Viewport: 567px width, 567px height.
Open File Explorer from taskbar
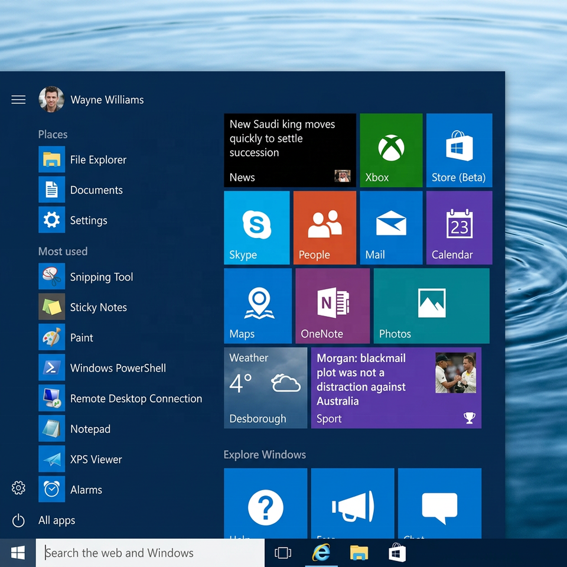[359, 553]
